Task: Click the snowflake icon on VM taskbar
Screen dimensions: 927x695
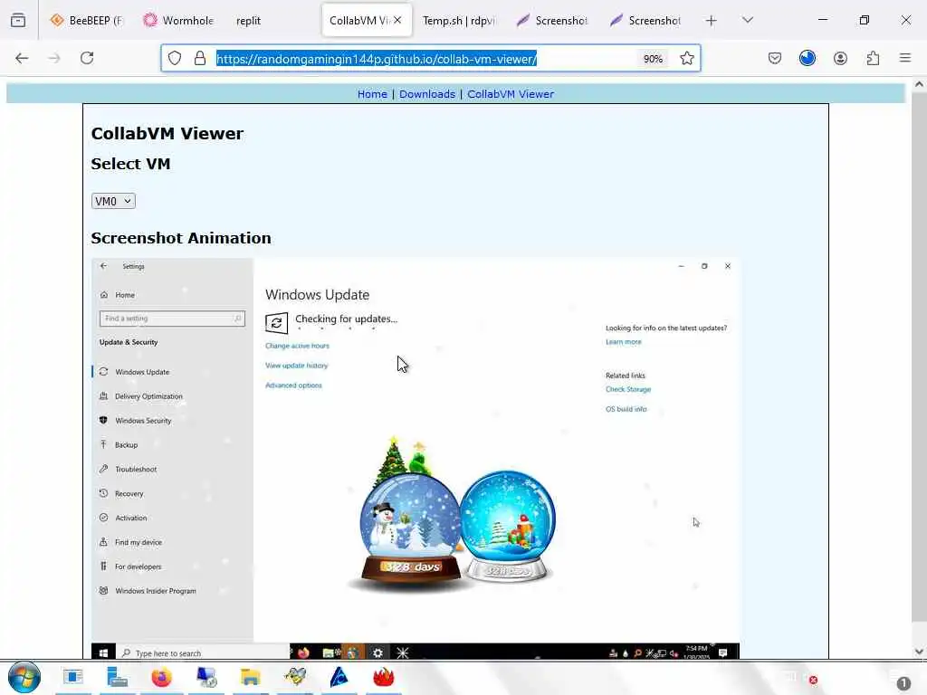Action: 403,653
